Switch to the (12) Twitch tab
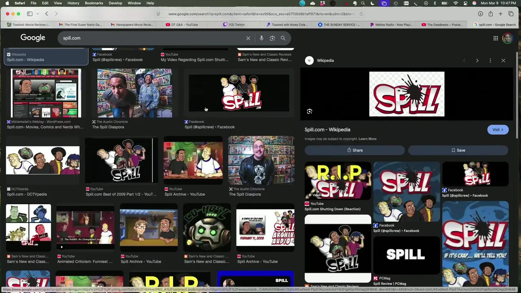Viewport: 521px width, 293px height. point(234,25)
